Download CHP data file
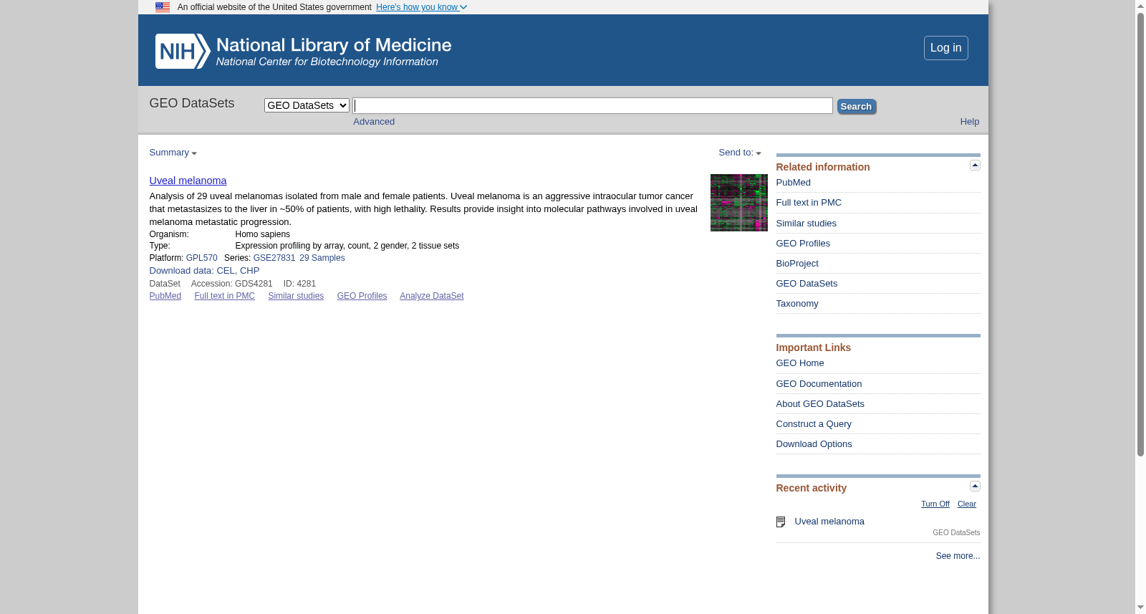Image resolution: width=1146 pixels, height=614 pixels. tap(250, 271)
